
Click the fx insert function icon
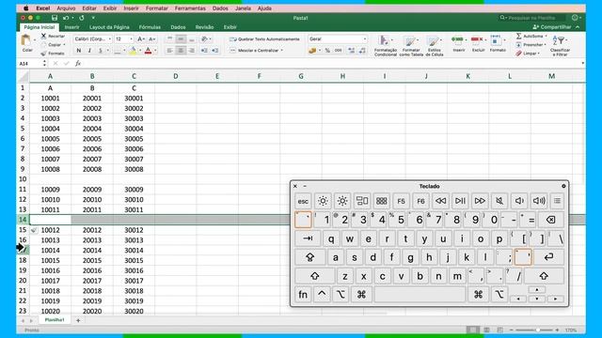(78, 63)
